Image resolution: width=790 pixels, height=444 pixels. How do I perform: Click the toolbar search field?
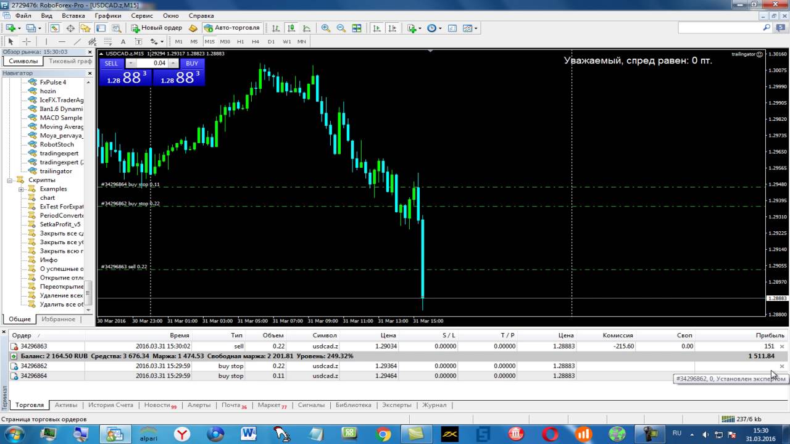point(719,28)
